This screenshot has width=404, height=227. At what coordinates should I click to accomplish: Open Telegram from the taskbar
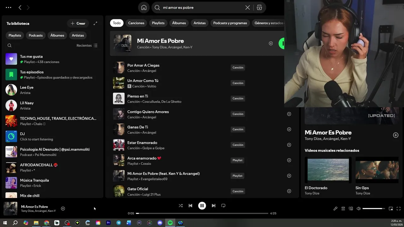point(118,223)
